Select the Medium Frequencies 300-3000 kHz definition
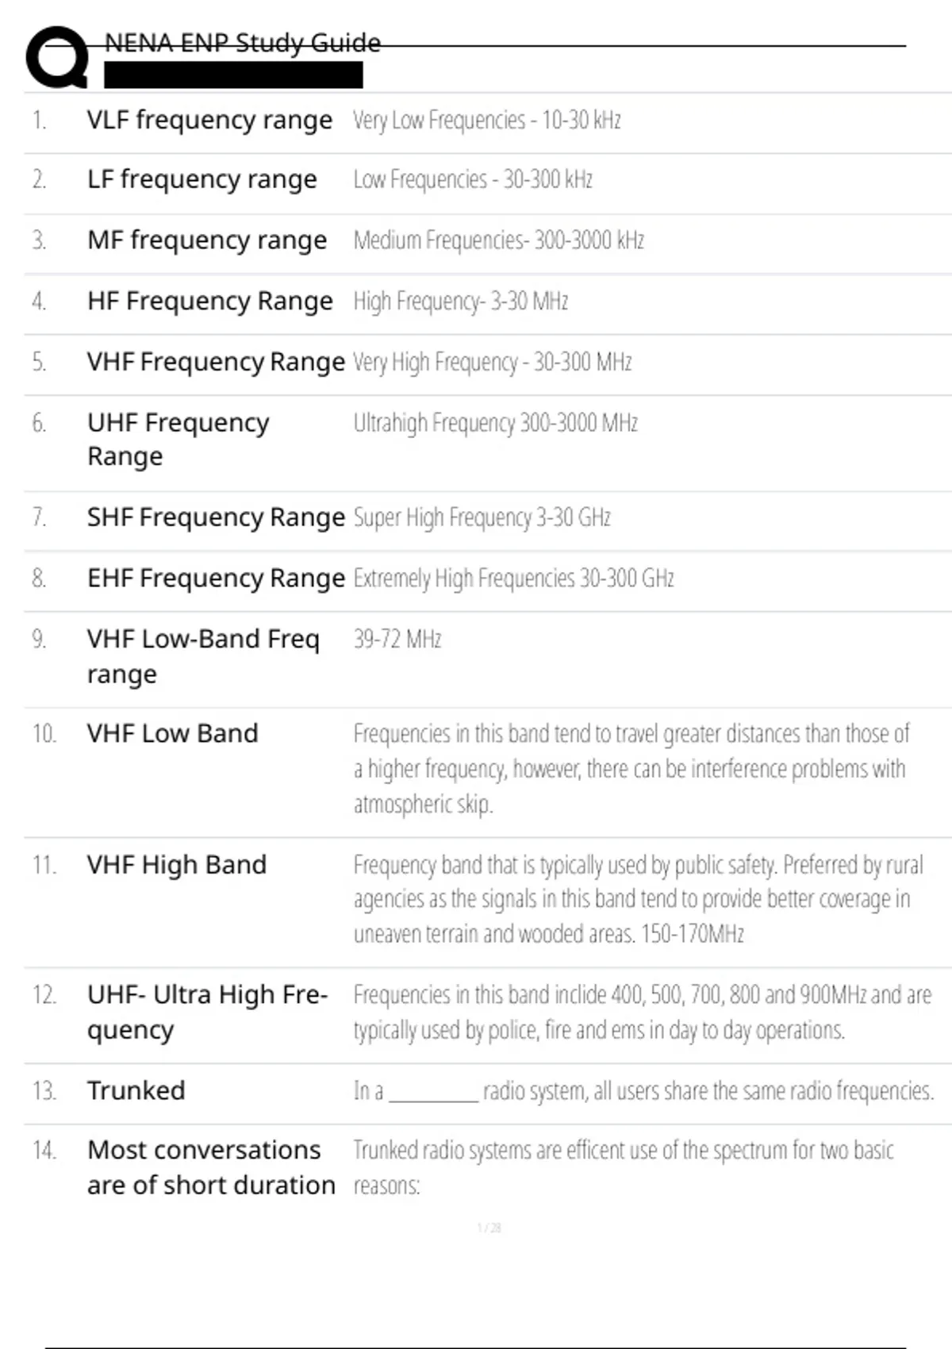Screen dimensions: 952x1349 point(498,240)
